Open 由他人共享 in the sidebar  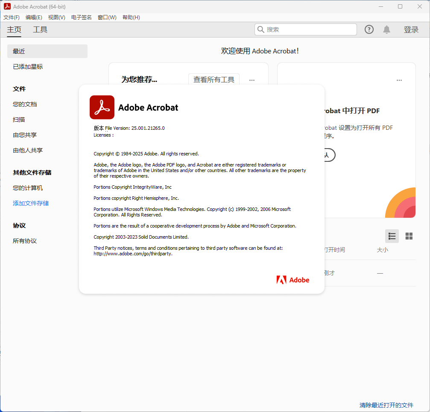[x=28, y=150]
